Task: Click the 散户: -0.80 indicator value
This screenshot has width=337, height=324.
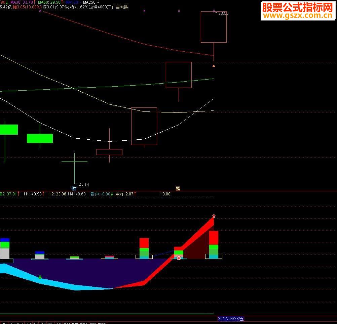Action: pos(102,194)
